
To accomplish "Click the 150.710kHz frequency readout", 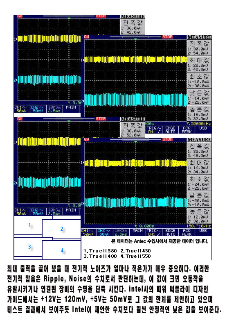I will pos(198,226).
